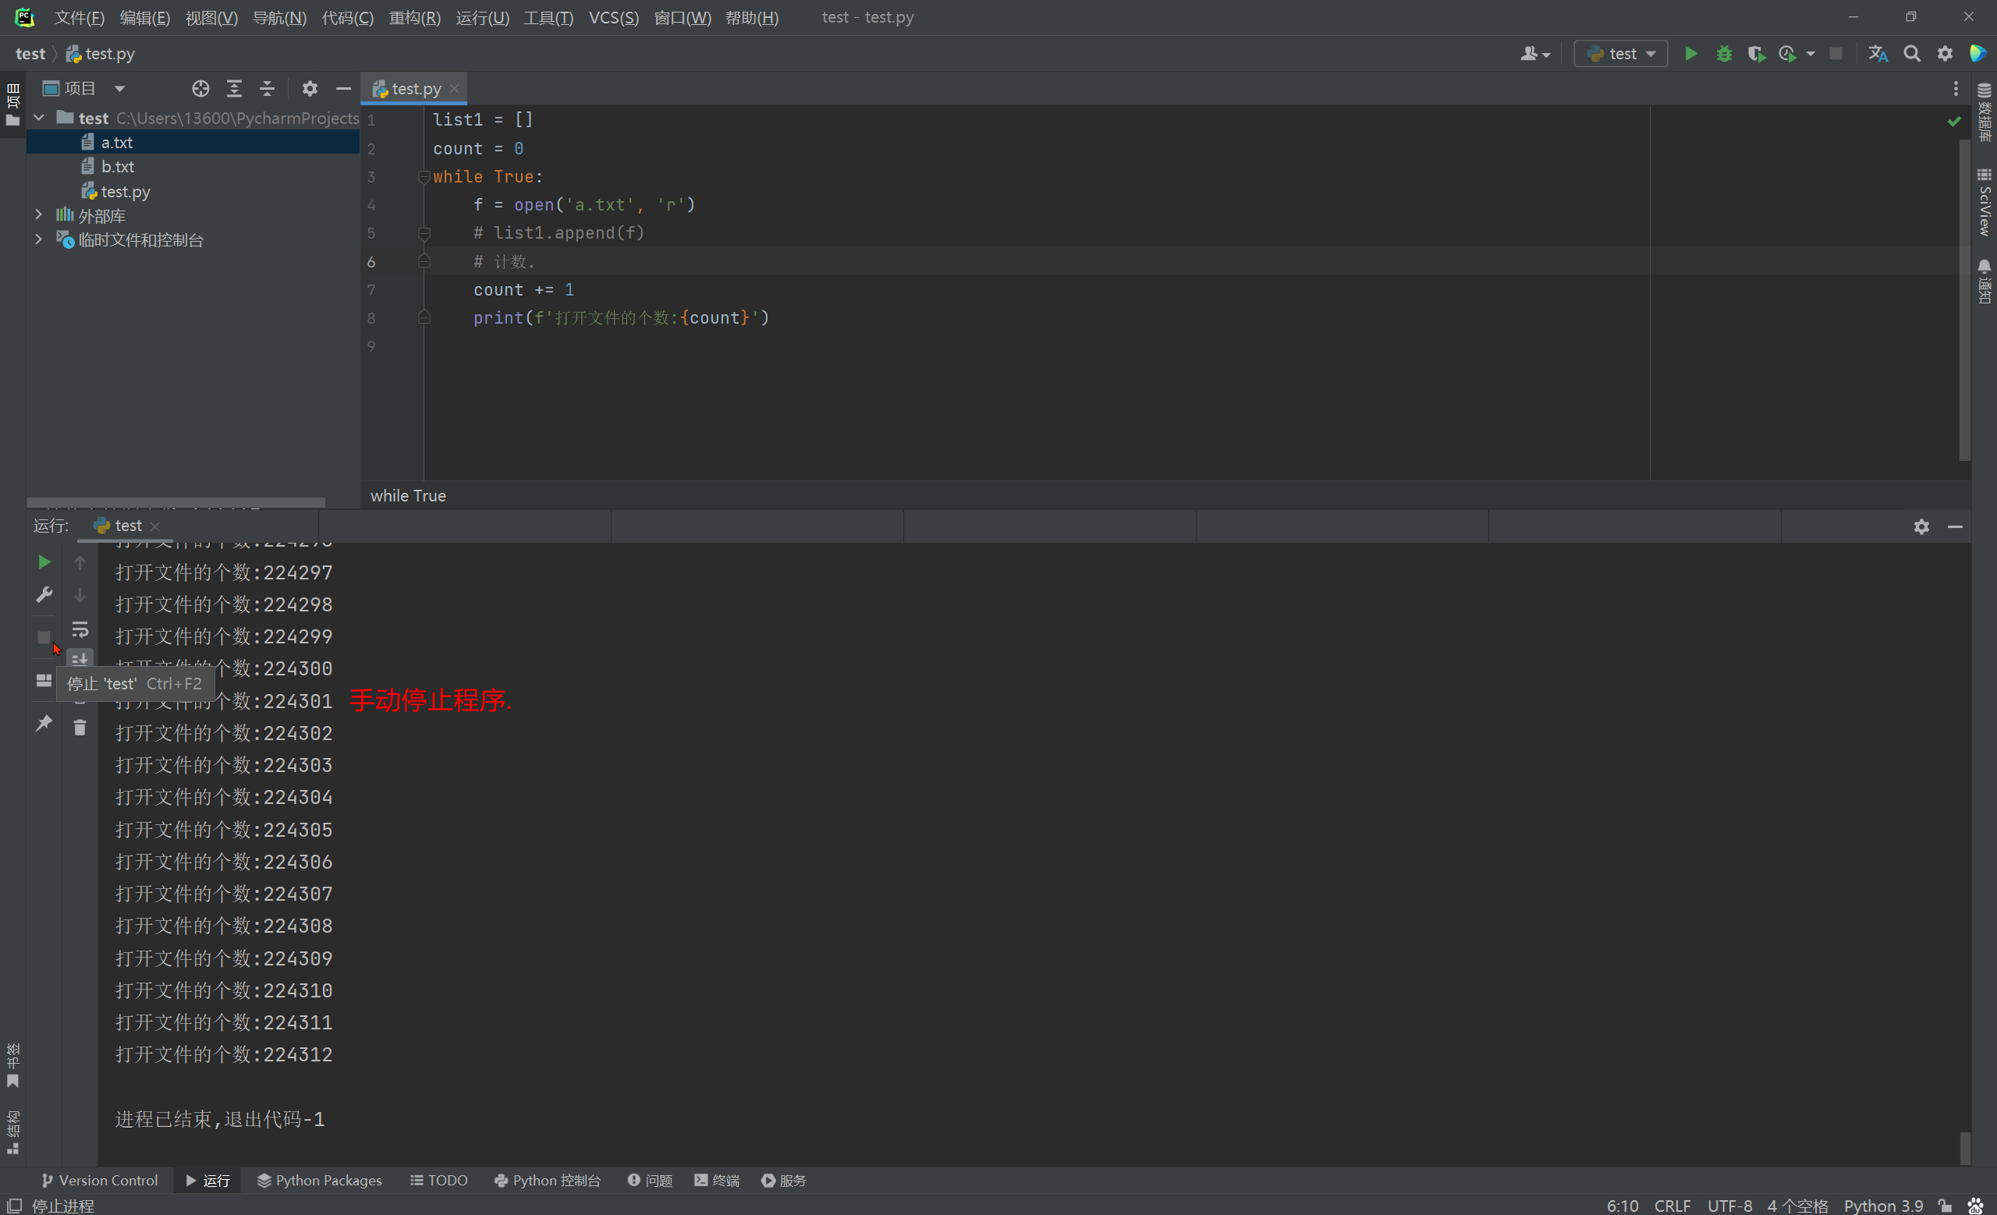1997x1215 pixels.
Task: Toggle the fold marker on the while True line
Action: (423, 176)
